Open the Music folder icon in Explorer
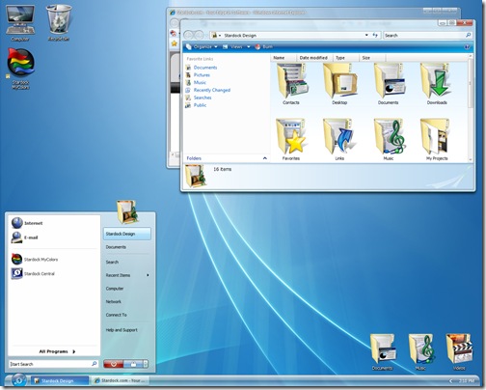This screenshot has height=390, width=486. tap(389, 139)
